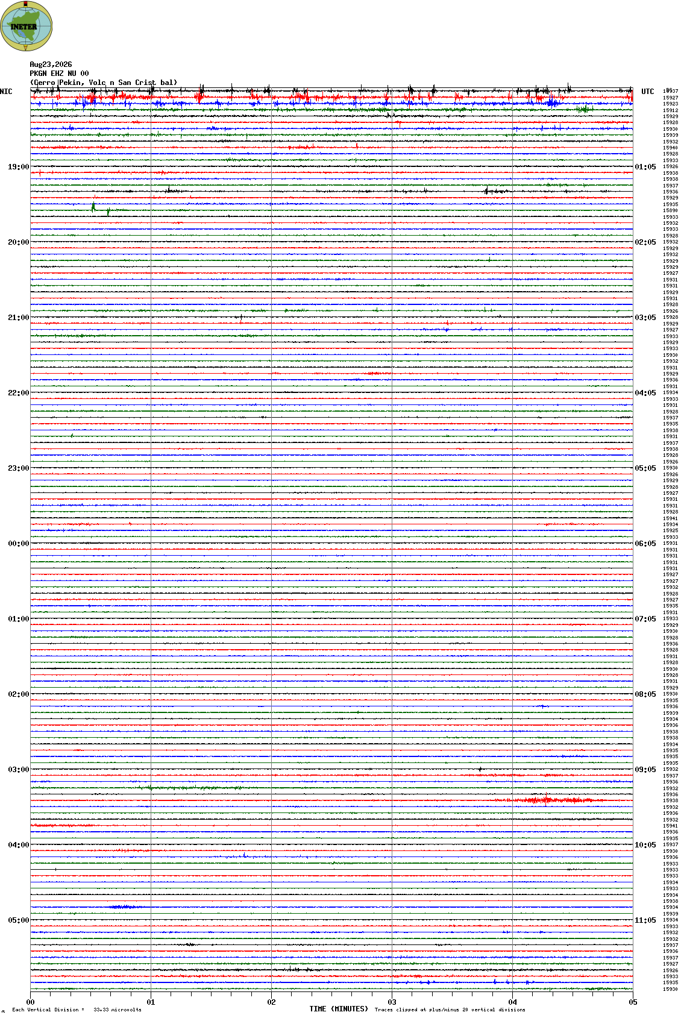This screenshot has height=1018, width=681.
Task: Click the 10:05 UTC time label
Action: (645, 845)
